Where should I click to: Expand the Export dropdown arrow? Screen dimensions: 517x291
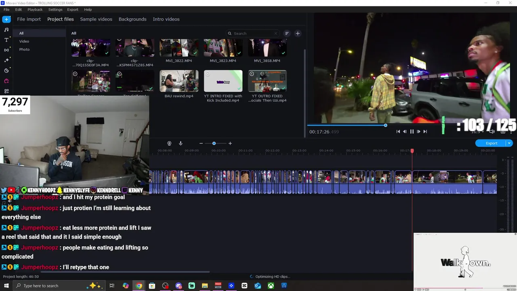(509, 143)
